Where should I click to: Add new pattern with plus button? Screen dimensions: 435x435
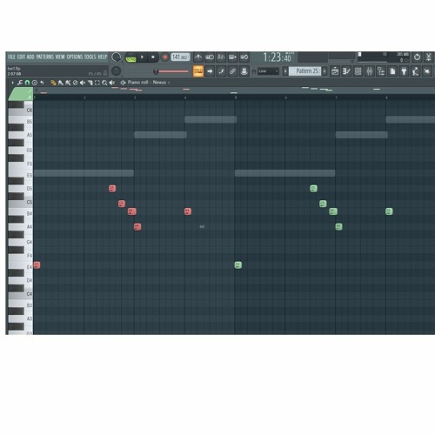click(325, 71)
